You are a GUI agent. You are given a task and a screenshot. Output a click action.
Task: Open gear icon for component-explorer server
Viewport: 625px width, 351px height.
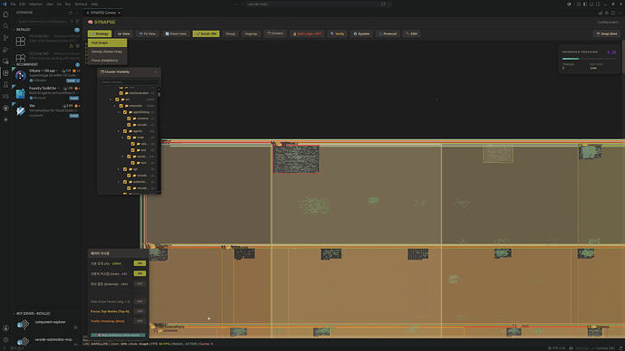(76, 327)
